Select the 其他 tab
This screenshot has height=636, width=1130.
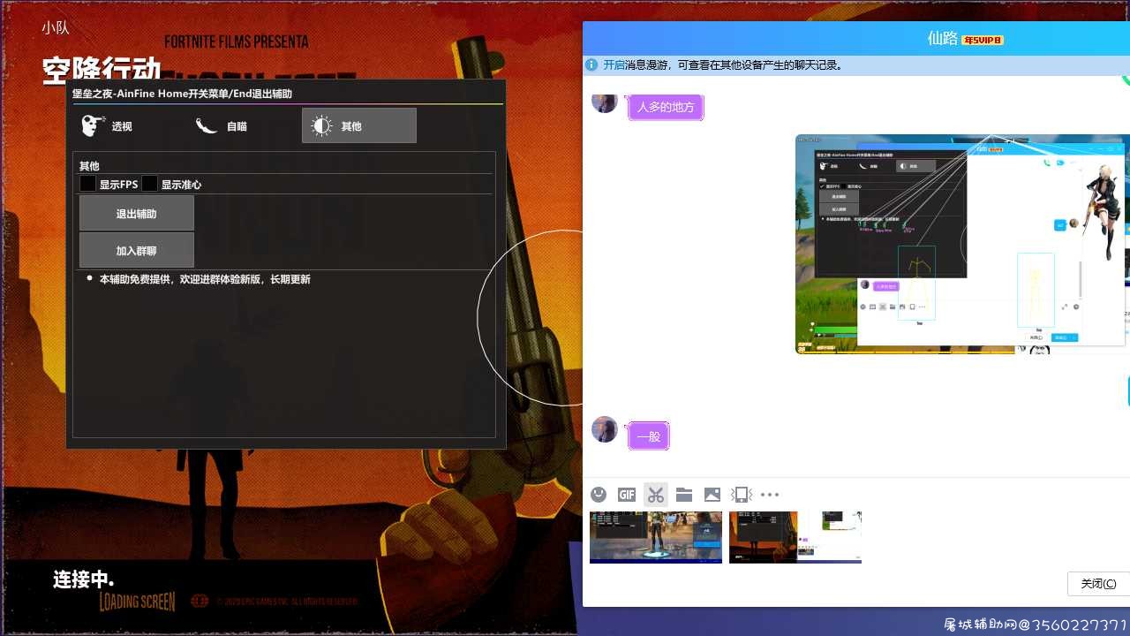click(x=359, y=125)
